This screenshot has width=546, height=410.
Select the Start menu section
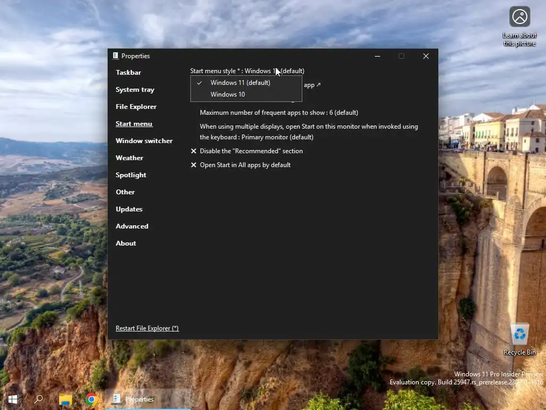[134, 124]
